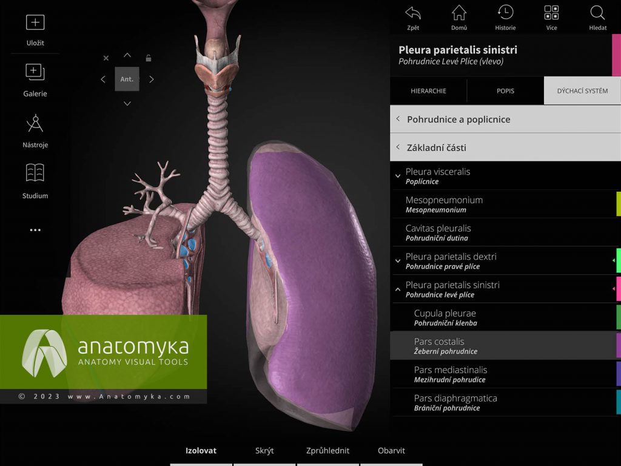Select the Nástroje compass icon
621x466 pixels.
35,126
